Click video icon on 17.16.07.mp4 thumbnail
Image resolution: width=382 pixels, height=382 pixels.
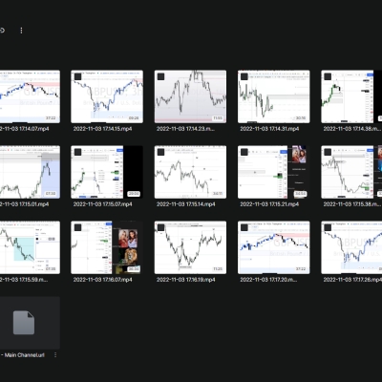tap(77, 227)
